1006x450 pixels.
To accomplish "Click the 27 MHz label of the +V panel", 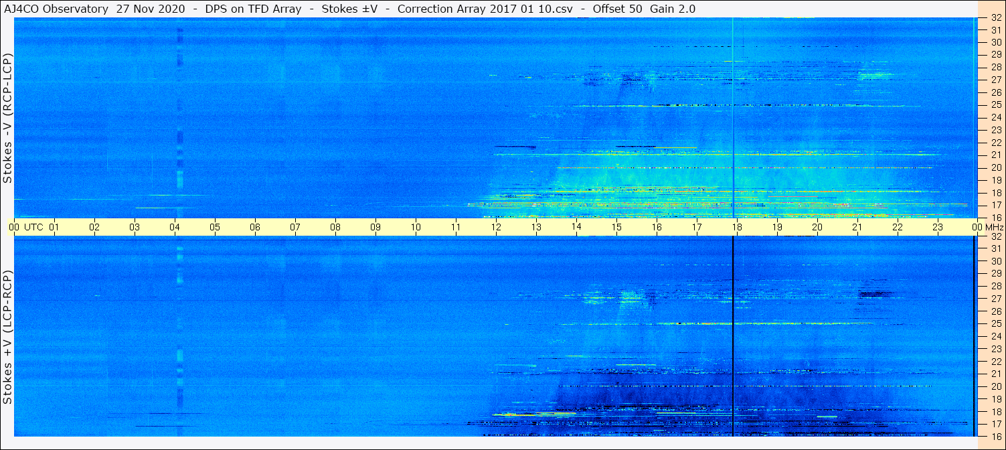I will tap(995, 299).
